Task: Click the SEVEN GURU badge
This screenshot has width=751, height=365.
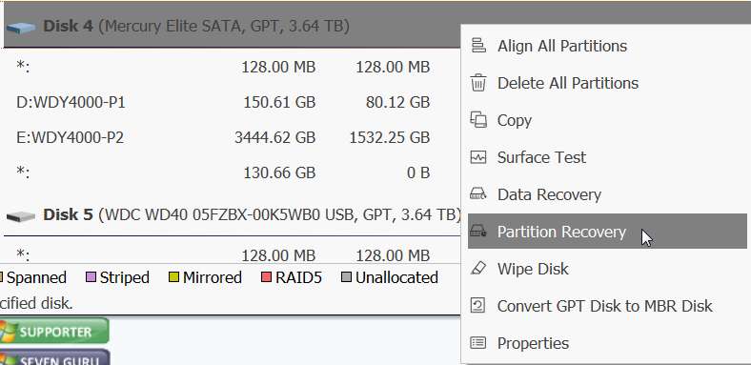Action: point(53,357)
